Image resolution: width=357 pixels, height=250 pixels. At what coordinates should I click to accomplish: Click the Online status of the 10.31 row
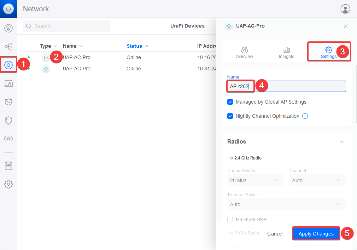click(134, 69)
